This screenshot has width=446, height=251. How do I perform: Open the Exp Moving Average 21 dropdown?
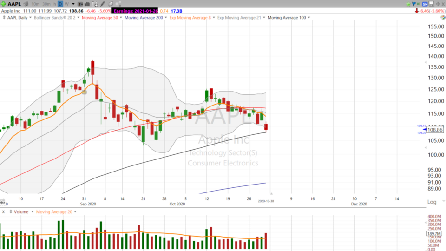pos(264,17)
